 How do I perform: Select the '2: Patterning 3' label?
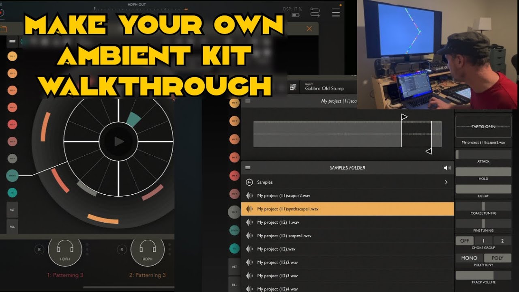tap(148, 275)
